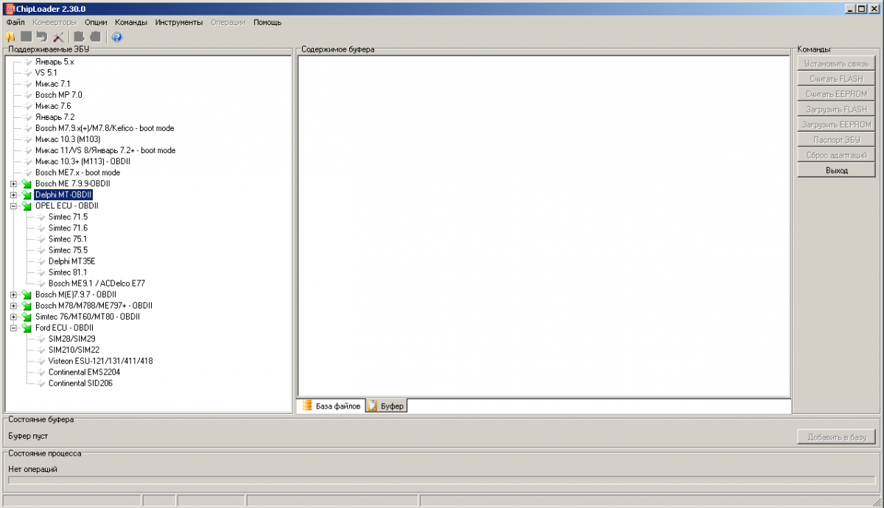Open the Файл menu

coord(15,22)
